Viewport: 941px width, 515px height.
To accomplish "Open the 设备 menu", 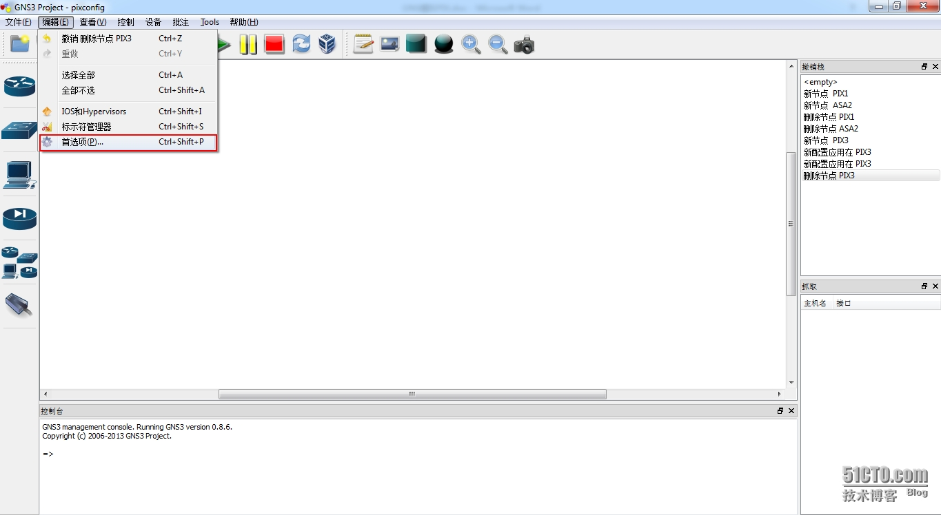I will [153, 22].
